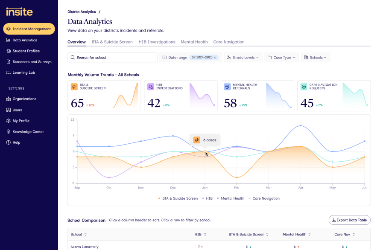Click the Student Profiles graduation cap icon
The height and width of the screenshot is (250, 380).
coord(9,51)
